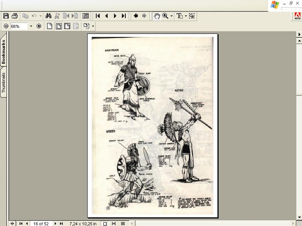Select the Hand tool

(157, 16)
